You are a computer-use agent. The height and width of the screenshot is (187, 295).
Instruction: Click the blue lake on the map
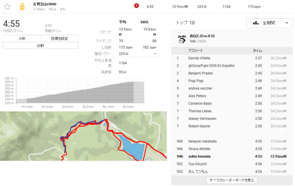click(132, 147)
